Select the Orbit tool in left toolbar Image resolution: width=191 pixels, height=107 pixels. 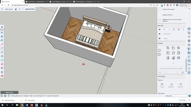click(2, 76)
